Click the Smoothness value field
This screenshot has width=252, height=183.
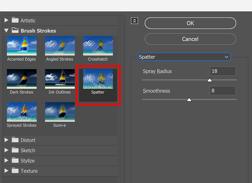pyautogui.click(x=223, y=91)
